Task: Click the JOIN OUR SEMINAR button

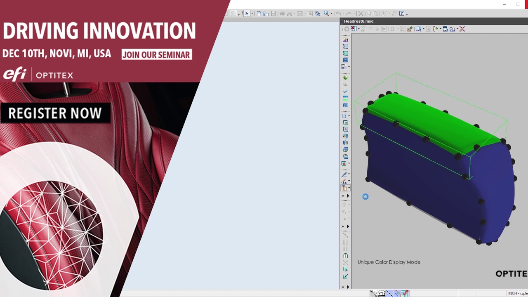Action: coord(157,54)
